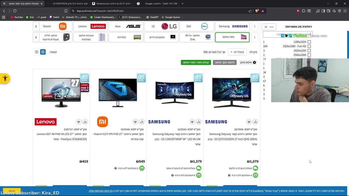This screenshot has height=196, width=349.
Task: Add Lenovo D27-40 monitor to wishlist
Action: click(79, 122)
